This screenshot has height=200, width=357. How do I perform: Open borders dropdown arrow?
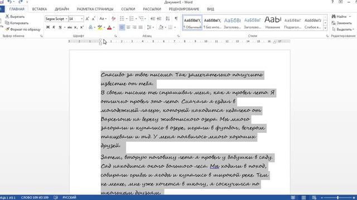pyautogui.click(x=175, y=27)
